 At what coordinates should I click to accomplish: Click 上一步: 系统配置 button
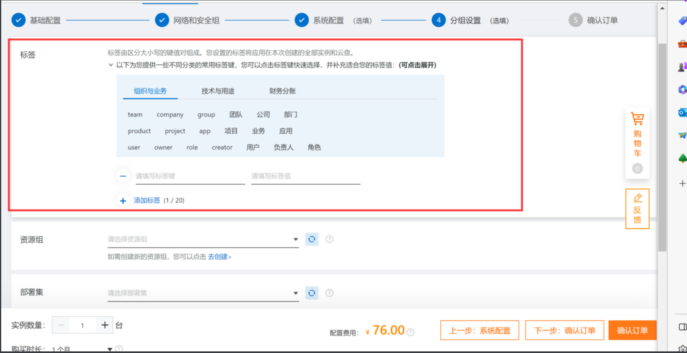pyautogui.click(x=480, y=330)
